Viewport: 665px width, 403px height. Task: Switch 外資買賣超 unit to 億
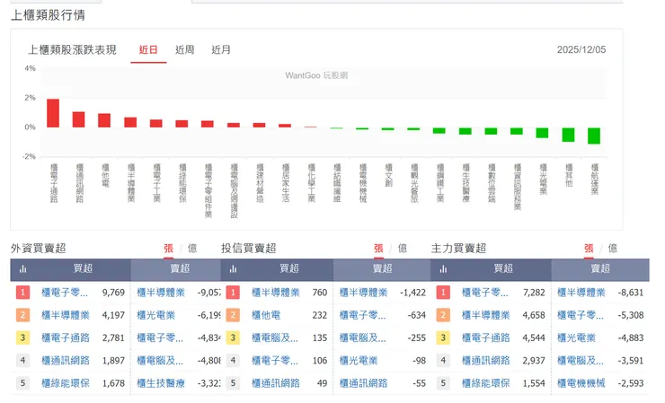tap(192, 249)
